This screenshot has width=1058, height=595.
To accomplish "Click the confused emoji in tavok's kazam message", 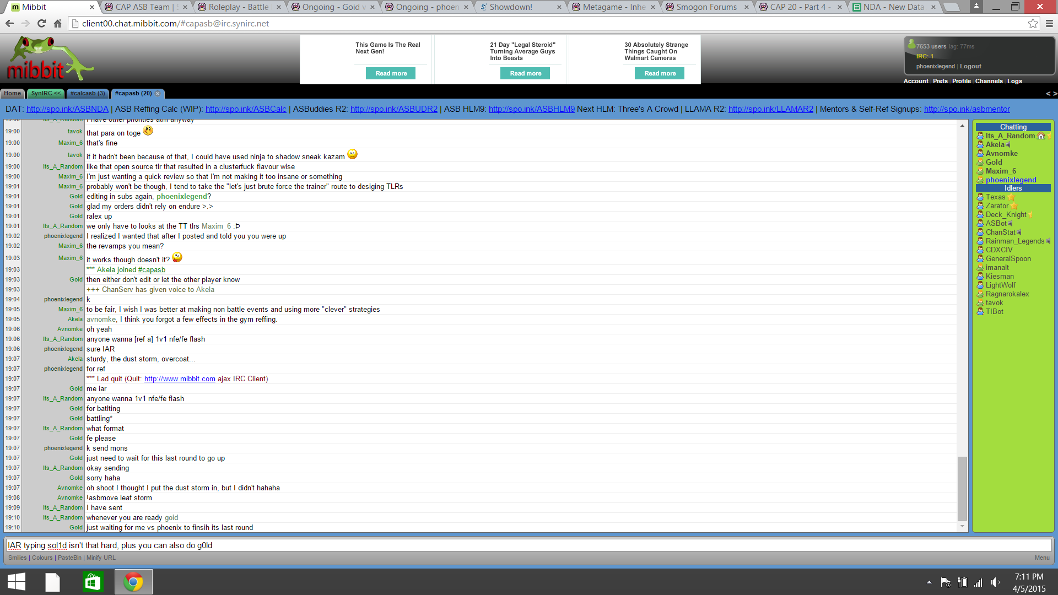I will point(353,154).
